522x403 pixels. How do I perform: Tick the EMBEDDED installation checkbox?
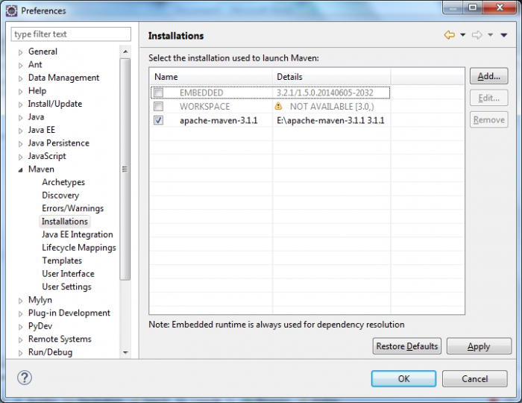point(158,93)
